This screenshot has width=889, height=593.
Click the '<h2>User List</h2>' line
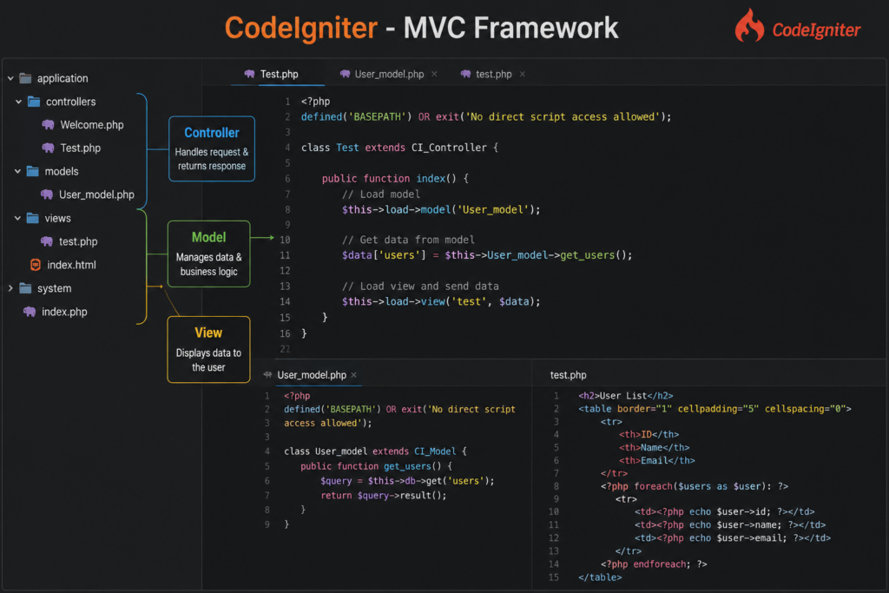pyautogui.click(x=626, y=396)
